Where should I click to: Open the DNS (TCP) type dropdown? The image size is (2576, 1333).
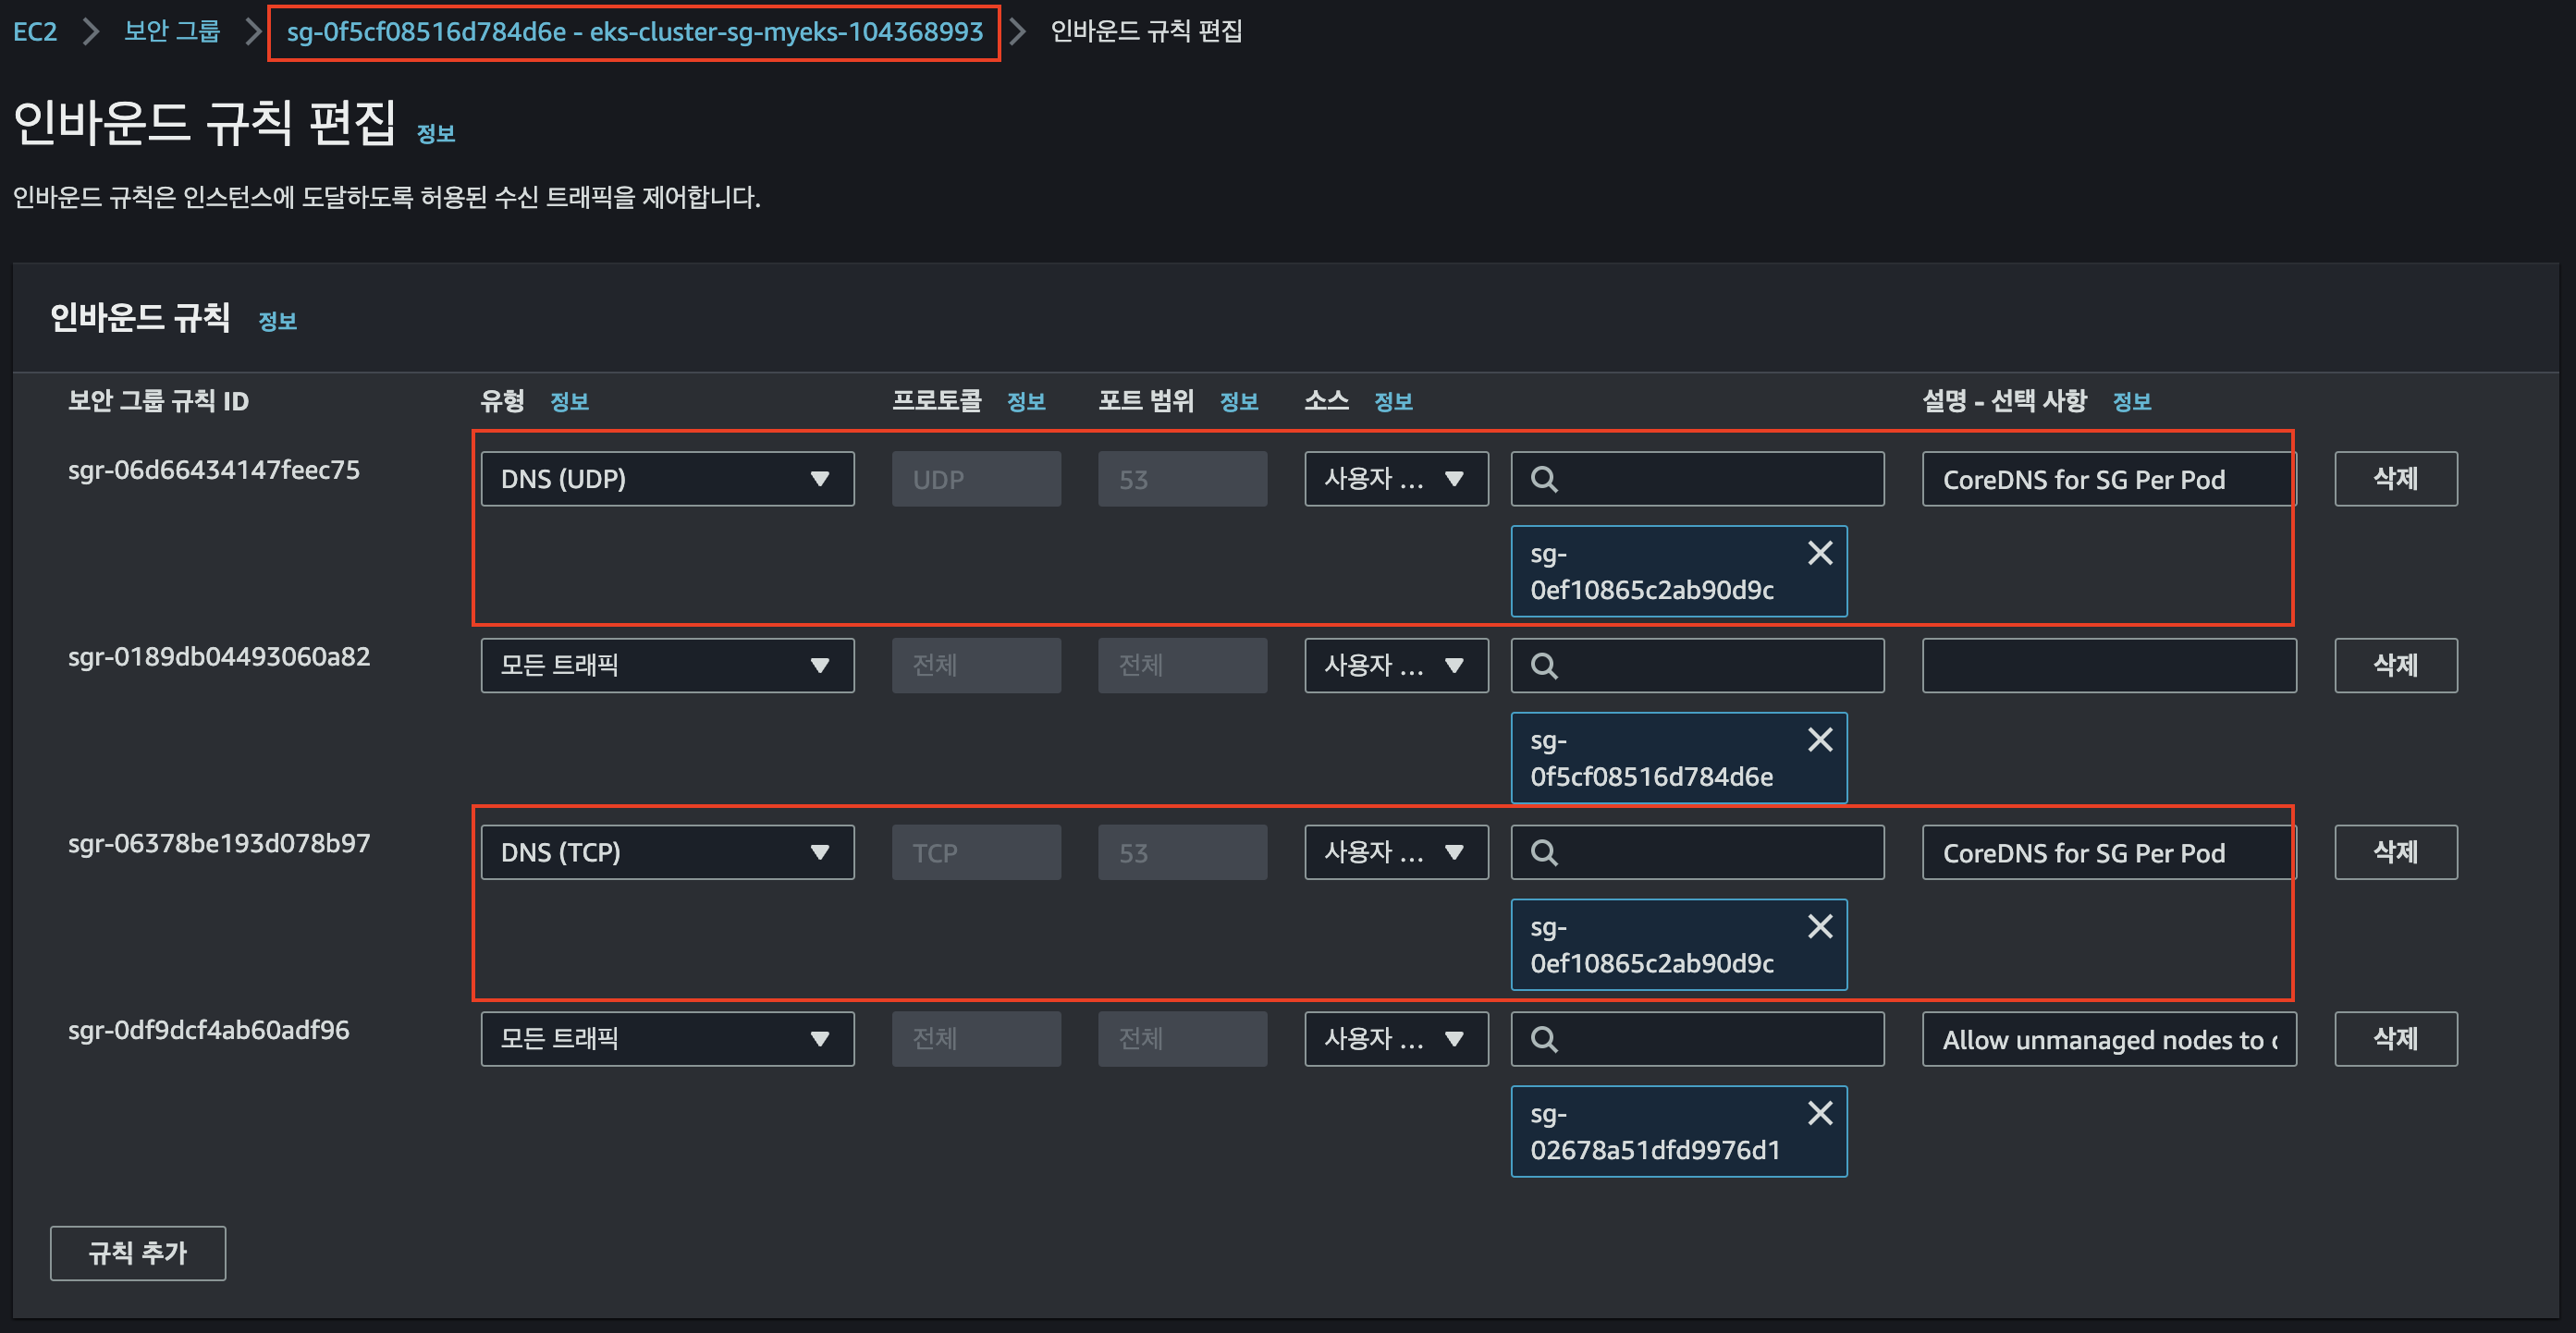(667, 853)
